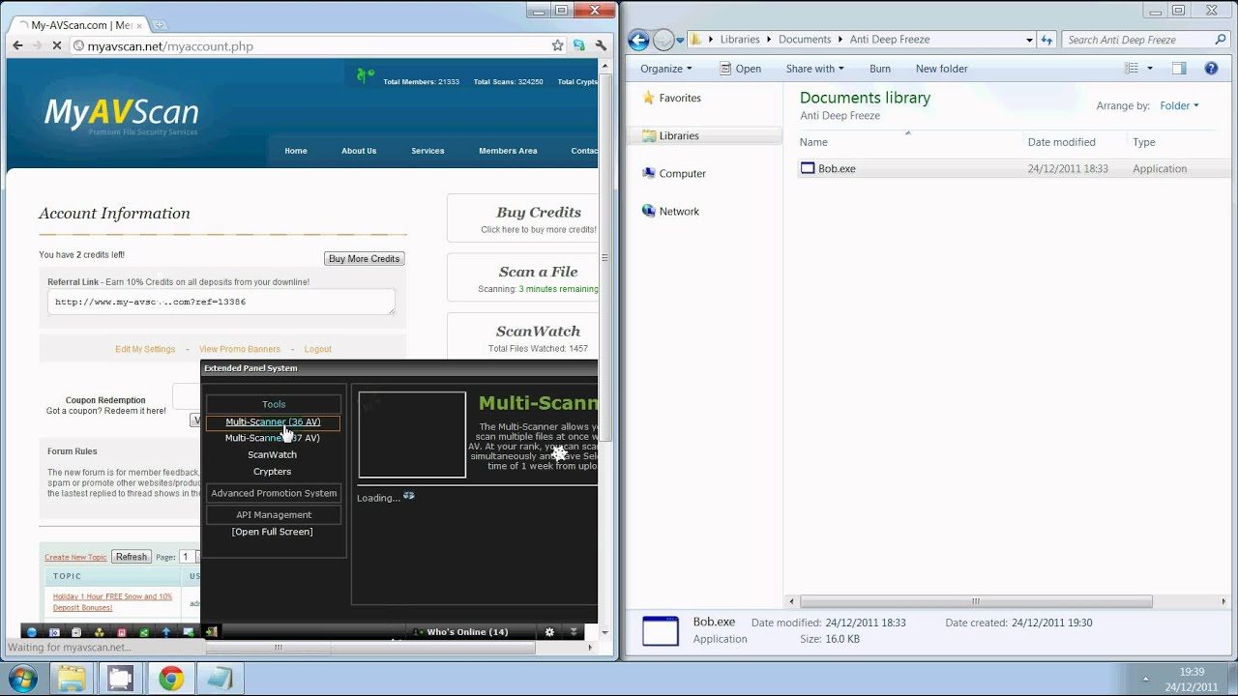This screenshot has height=696, width=1238.
Task: Click the mail icon in bottom bar
Action: tap(189, 632)
